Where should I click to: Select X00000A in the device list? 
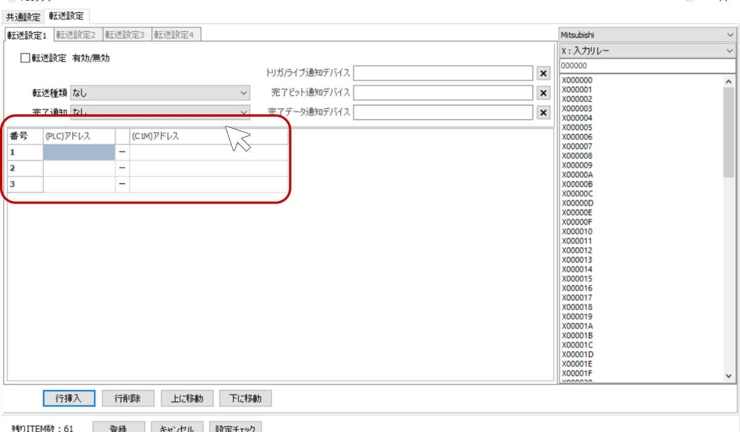coord(577,175)
